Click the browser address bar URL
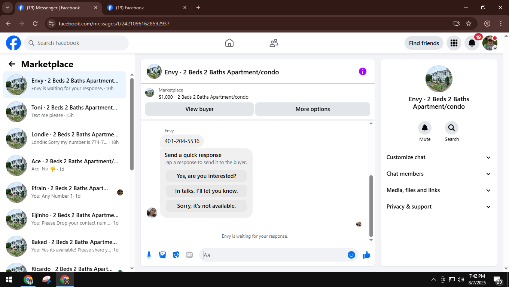The width and height of the screenshot is (509, 287). (114, 24)
